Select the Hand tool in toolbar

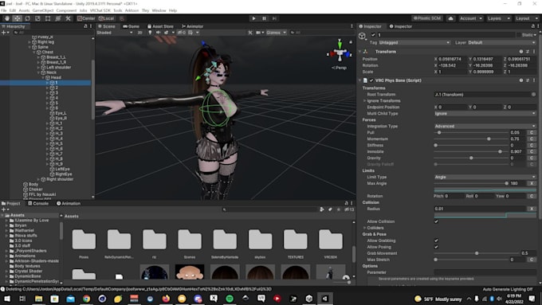click(x=7, y=18)
